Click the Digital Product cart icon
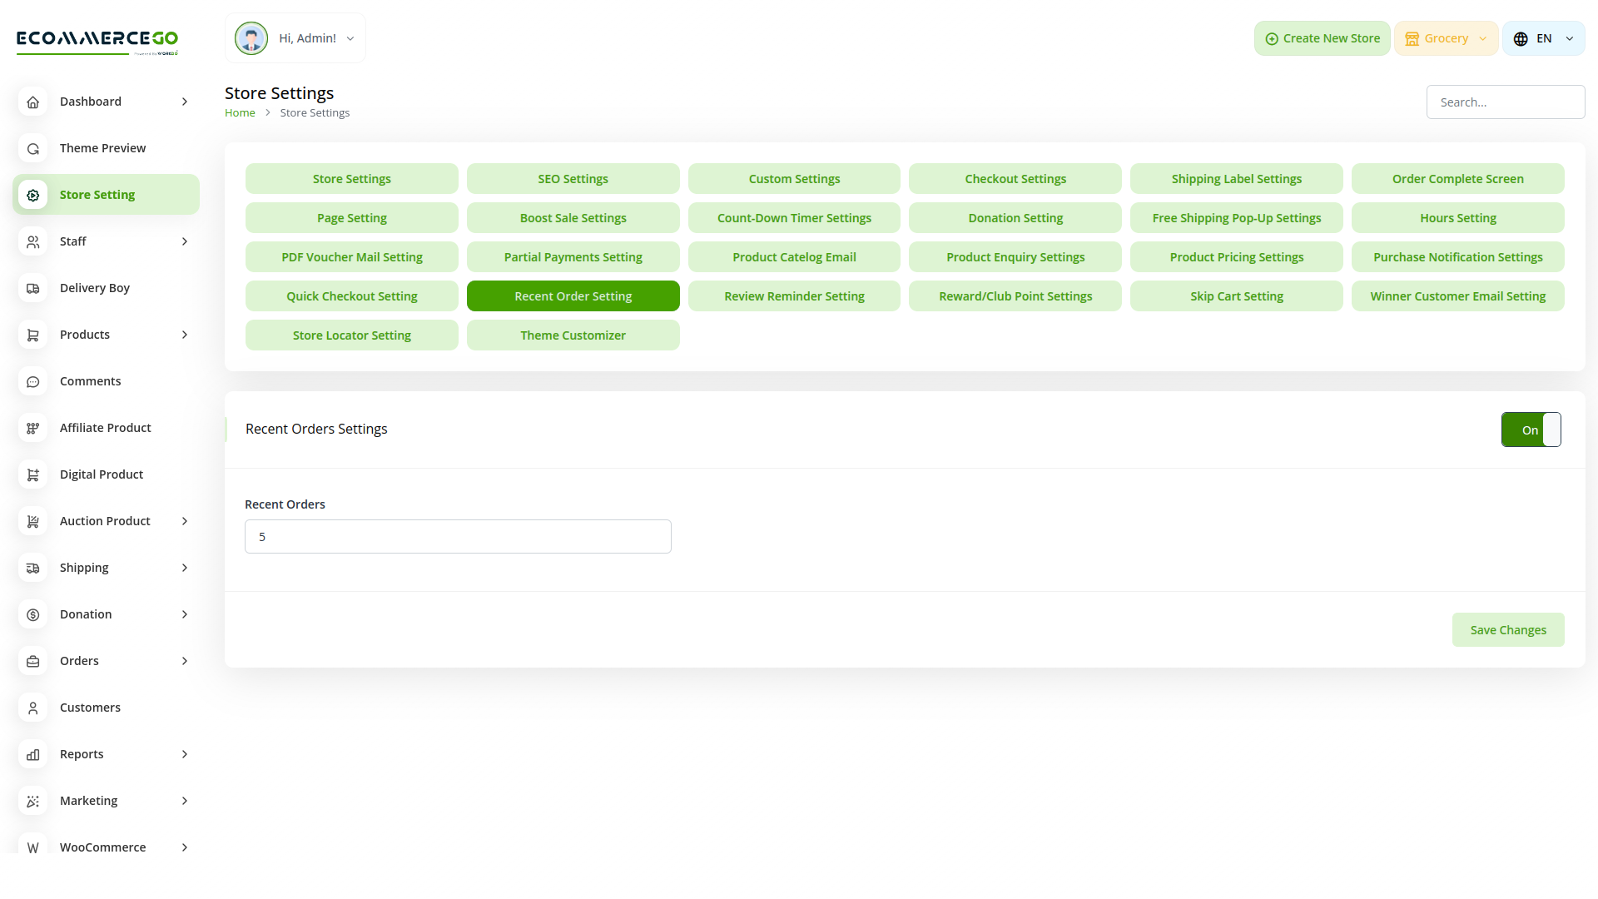Screen dimensions: 1598x899 tap(32, 474)
